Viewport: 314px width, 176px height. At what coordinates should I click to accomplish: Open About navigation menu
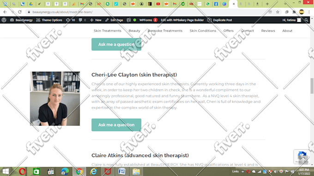[x=287, y=30]
